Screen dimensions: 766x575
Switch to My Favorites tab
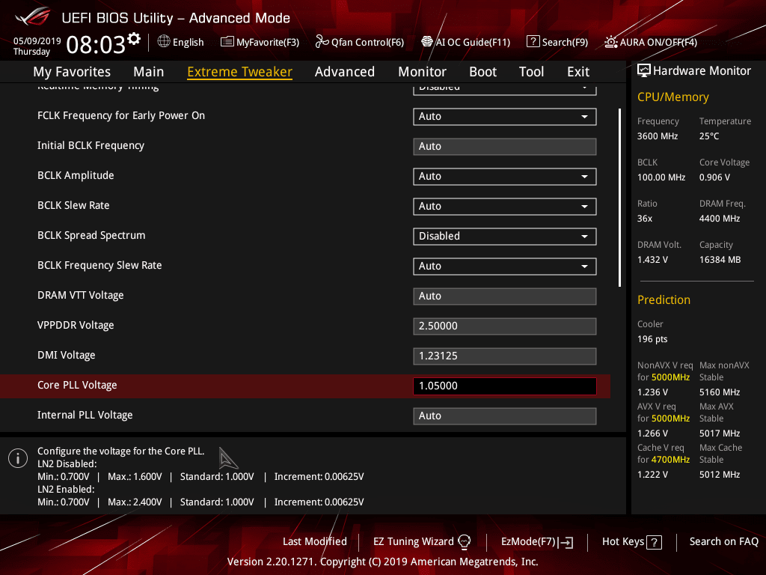click(x=72, y=72)
